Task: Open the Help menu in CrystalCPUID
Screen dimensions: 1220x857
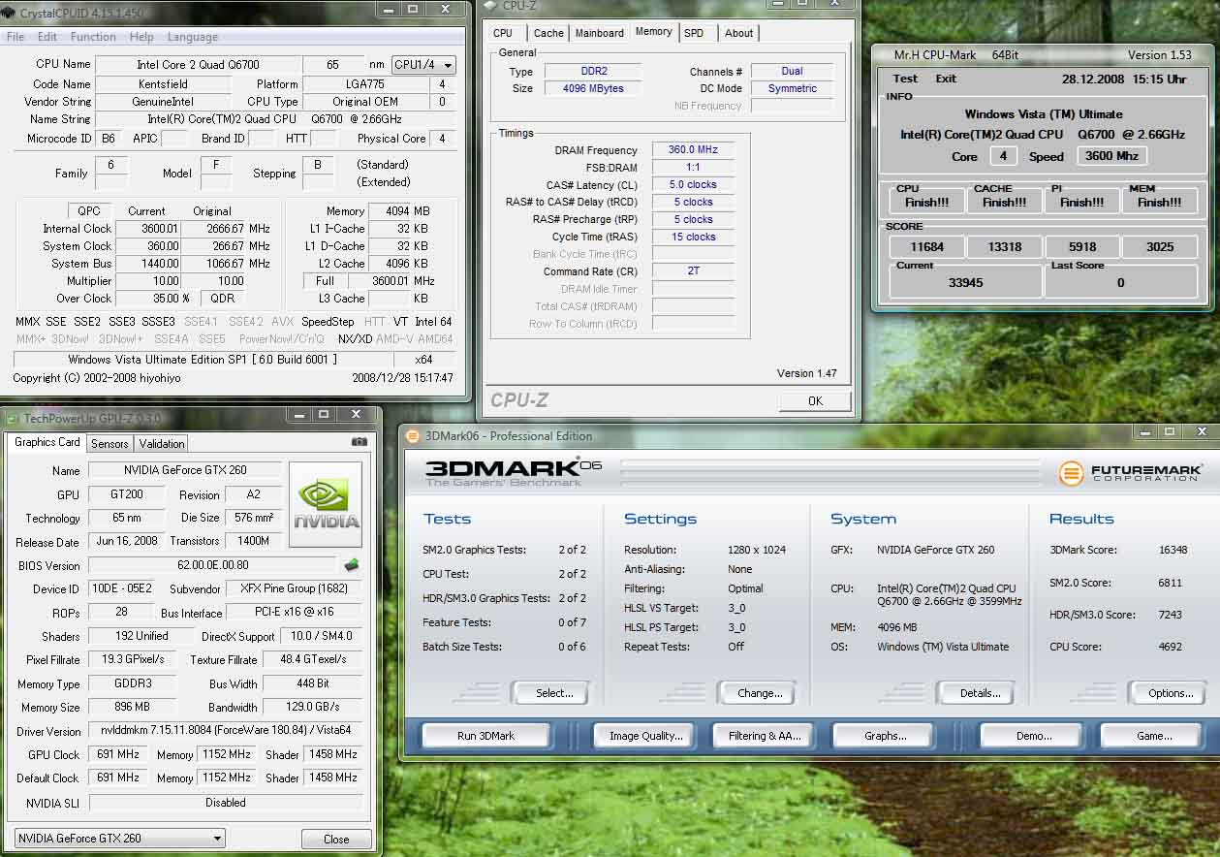Action: pos(141,37)
